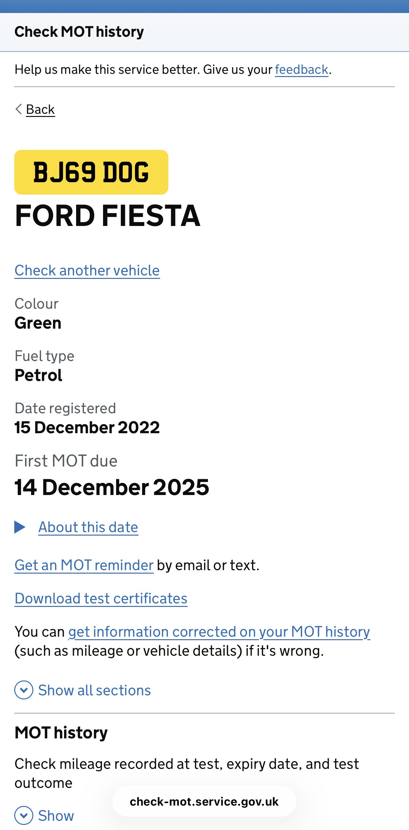Click the Show all sections label
Viewport: 409px width, 830px height.
tap(94, 690)
